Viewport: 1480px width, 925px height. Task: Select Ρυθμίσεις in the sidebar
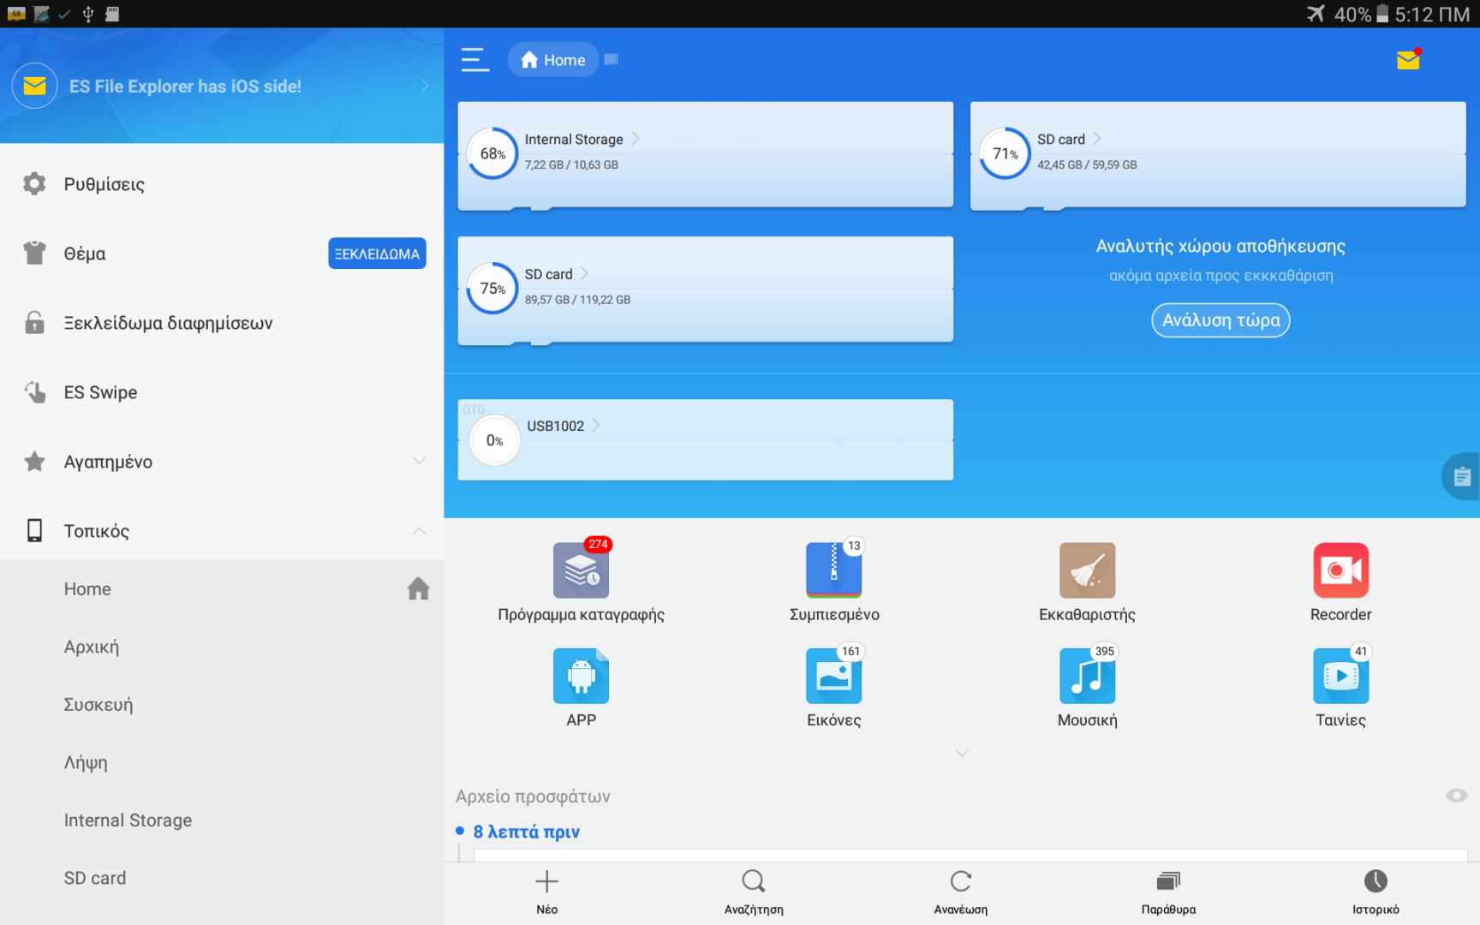click(104, 184)
